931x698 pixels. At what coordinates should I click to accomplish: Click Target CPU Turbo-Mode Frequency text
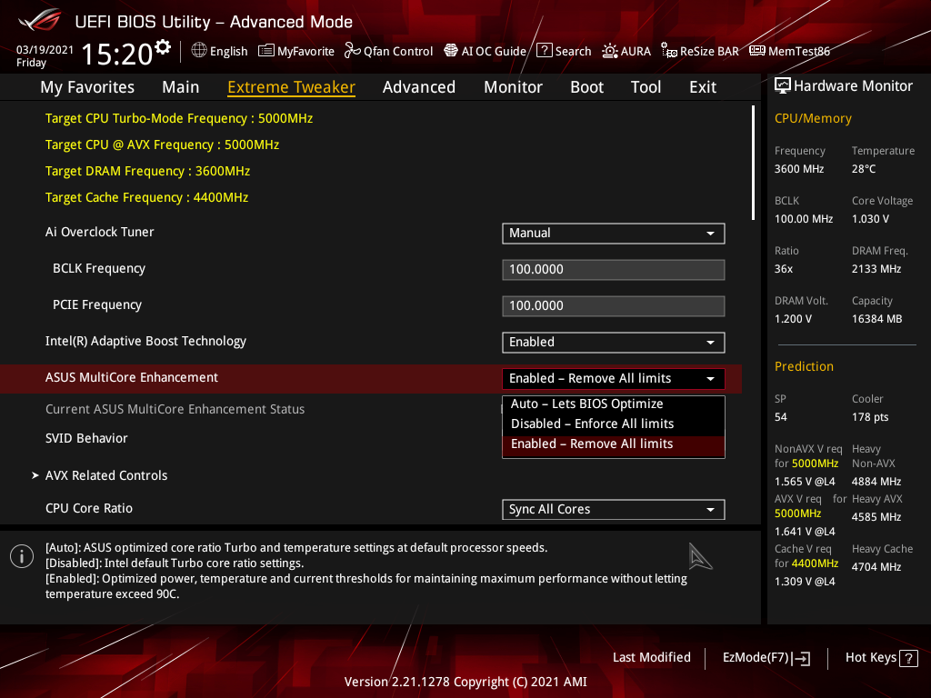click(179, 118)
